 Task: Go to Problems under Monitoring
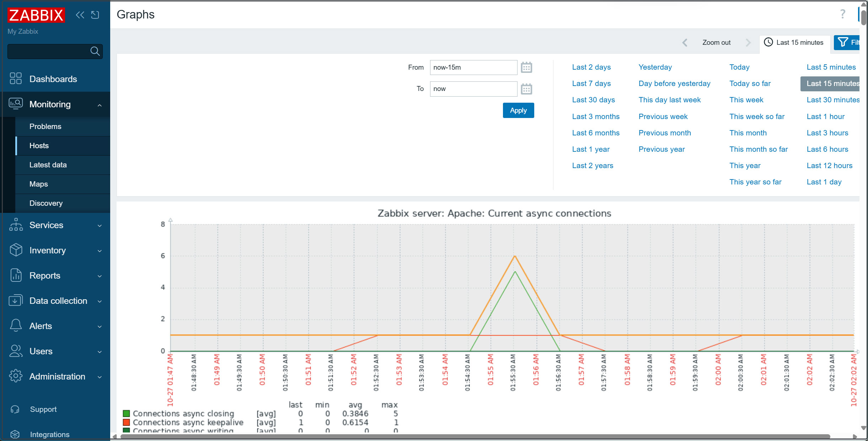(45, 127)
